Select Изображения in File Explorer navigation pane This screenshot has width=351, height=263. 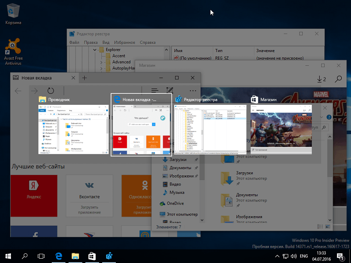[x=181, y=176]
